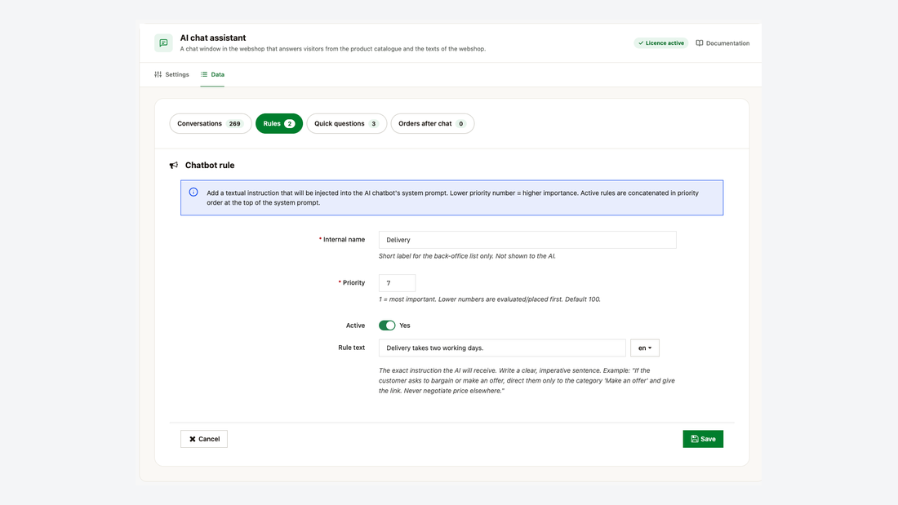Viewport: 898px width, 505px height.
Task: Click the Chatbot rule heading text
Action: coord(210,166)
